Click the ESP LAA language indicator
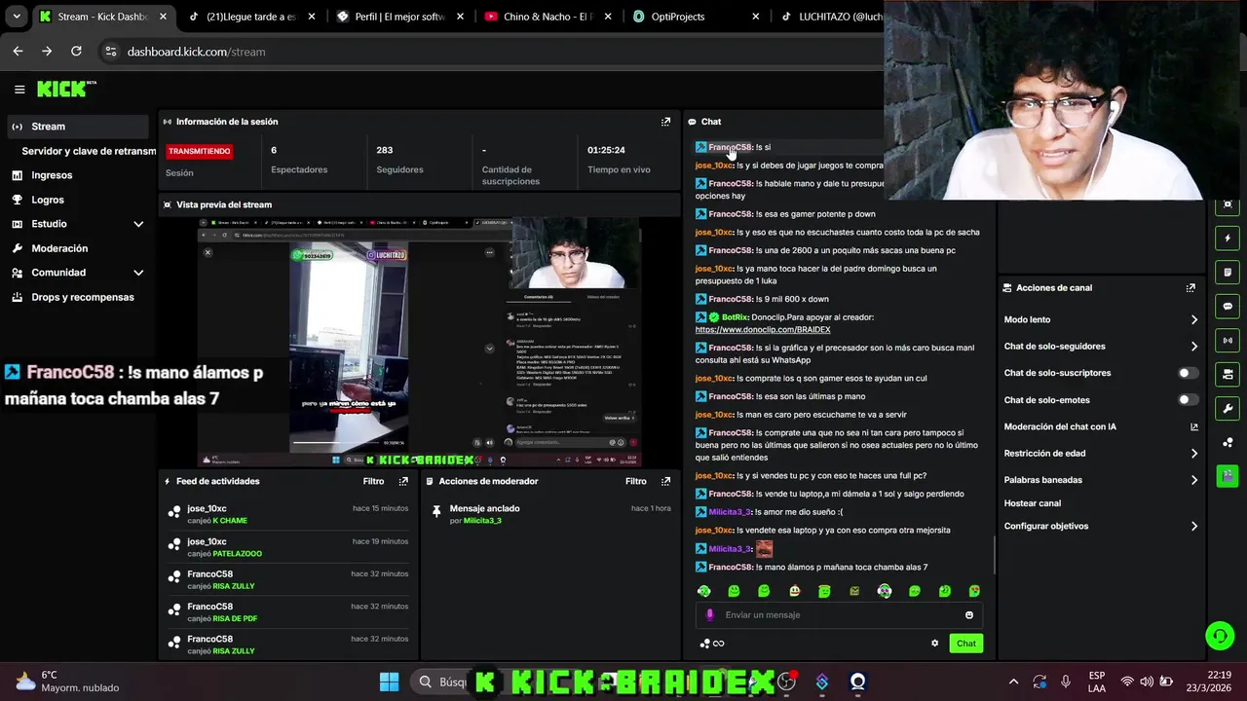This screenshot has height=701, width=1247. coord(1096,682)
